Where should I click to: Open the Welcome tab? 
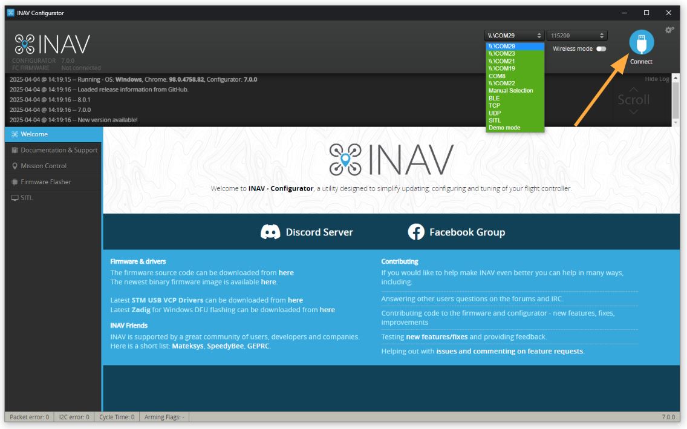53,134
